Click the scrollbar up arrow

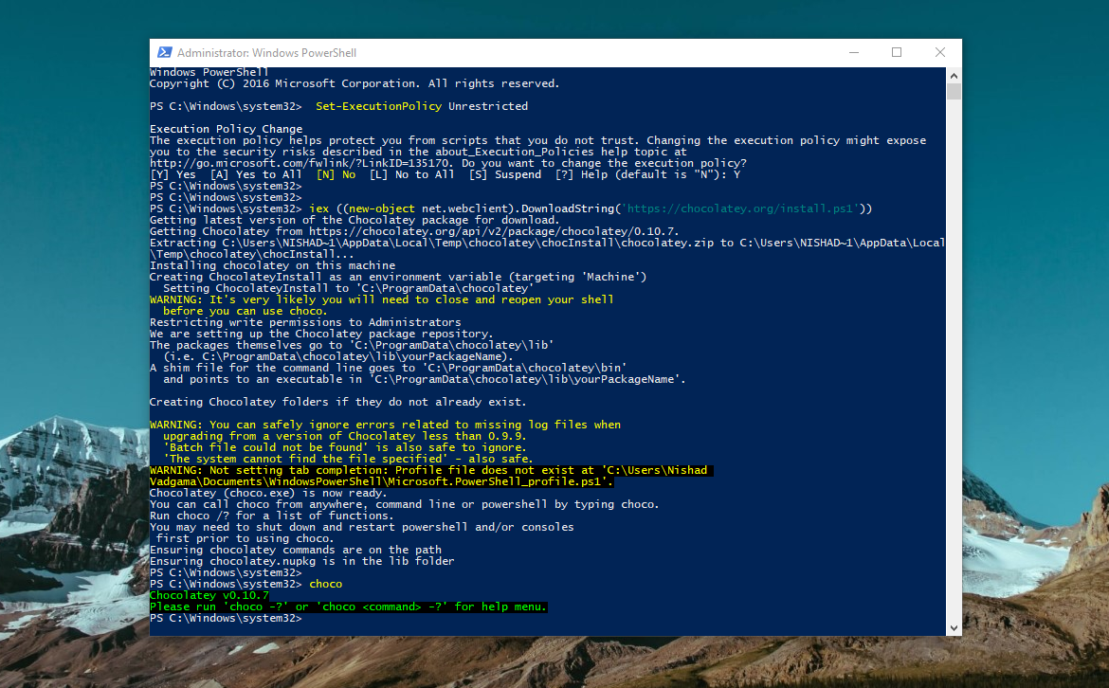(954, 74)
